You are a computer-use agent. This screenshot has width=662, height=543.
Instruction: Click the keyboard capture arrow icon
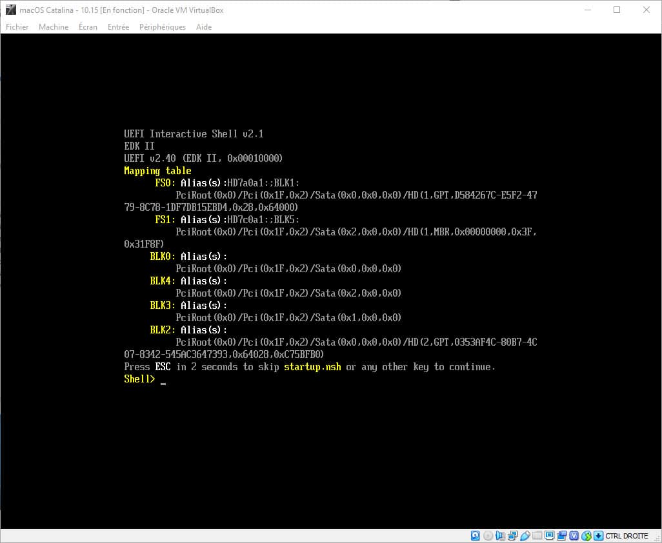click(x=598, y=536)
